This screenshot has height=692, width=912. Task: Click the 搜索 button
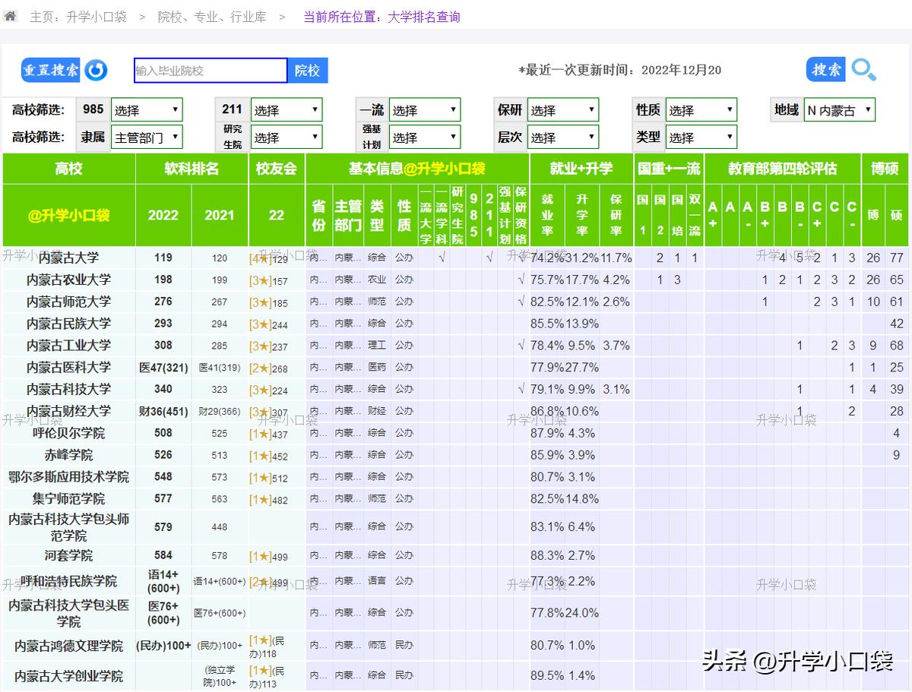click(825, 69)
